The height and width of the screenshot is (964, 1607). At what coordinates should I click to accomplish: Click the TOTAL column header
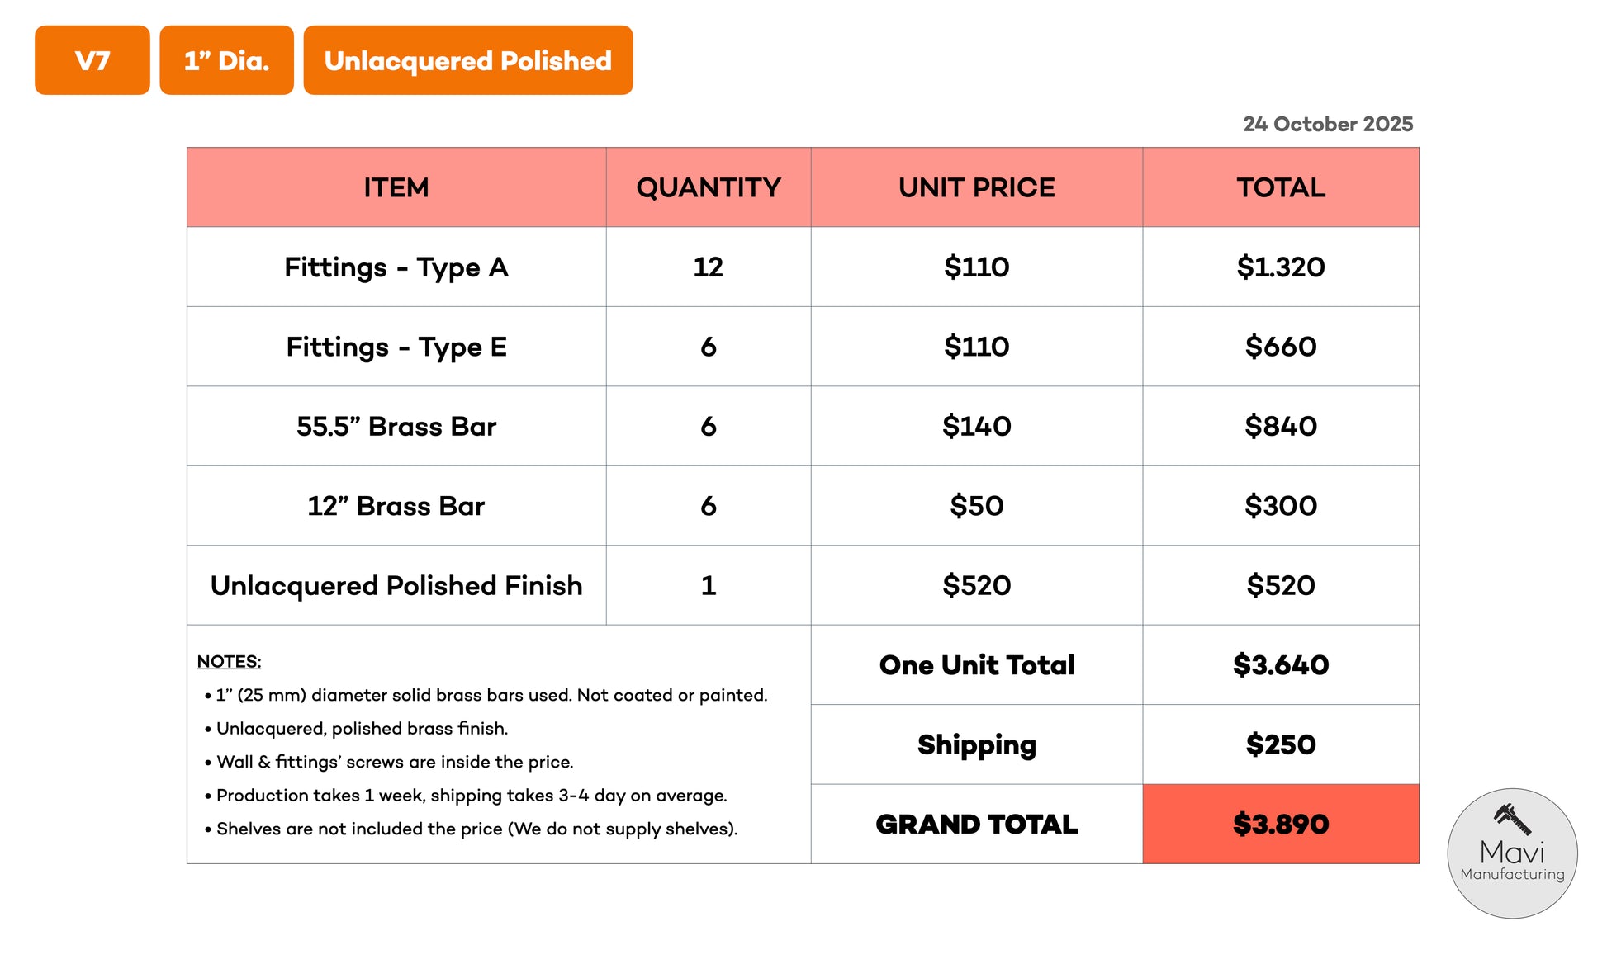point(1280,187)
